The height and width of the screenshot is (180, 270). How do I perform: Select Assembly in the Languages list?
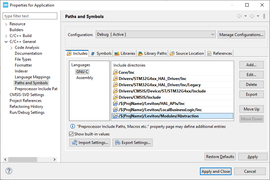click(x=85, y=78)
